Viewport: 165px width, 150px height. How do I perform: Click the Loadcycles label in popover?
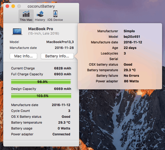tap(109, 53)
